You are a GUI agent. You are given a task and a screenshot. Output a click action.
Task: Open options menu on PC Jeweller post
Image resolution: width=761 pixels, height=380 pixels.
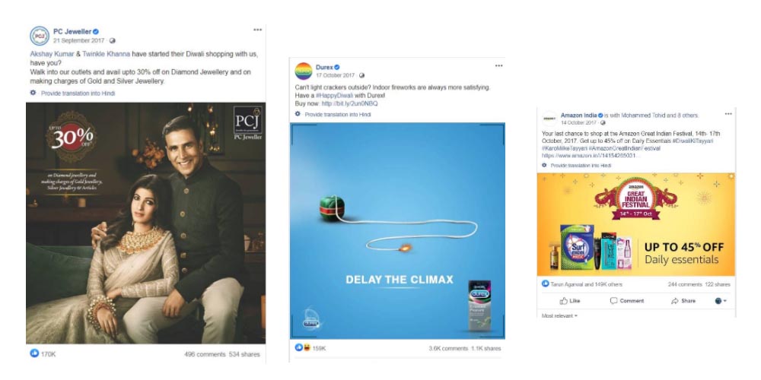[258, 30]
